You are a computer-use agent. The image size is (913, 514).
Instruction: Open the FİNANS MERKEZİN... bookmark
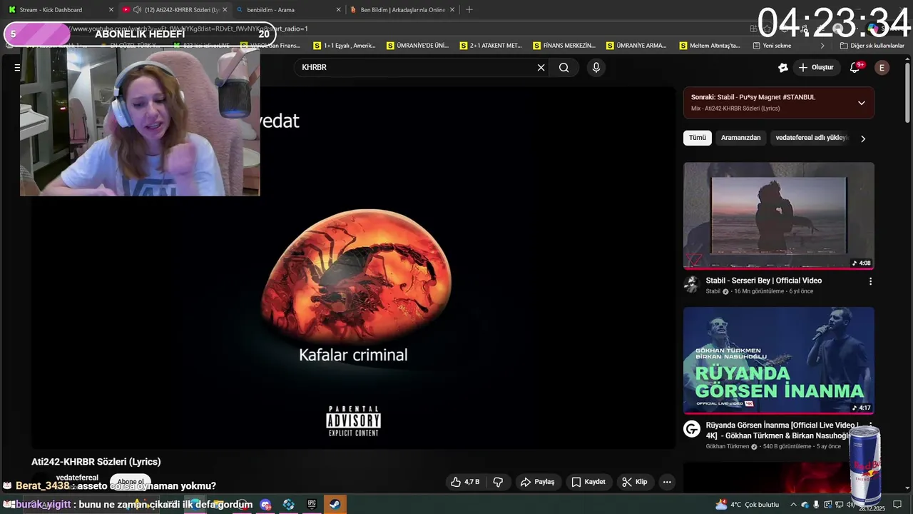(x=563, y=46)
